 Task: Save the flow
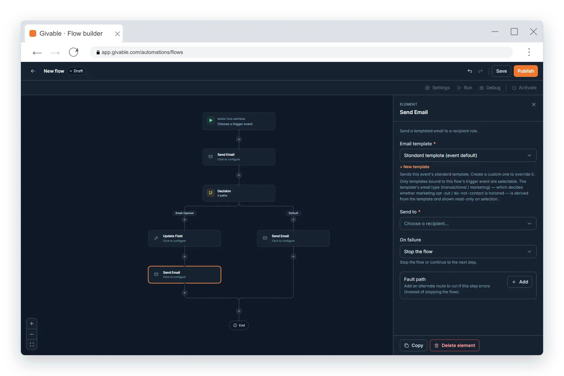pyautogui.click(x=501, y=71)
